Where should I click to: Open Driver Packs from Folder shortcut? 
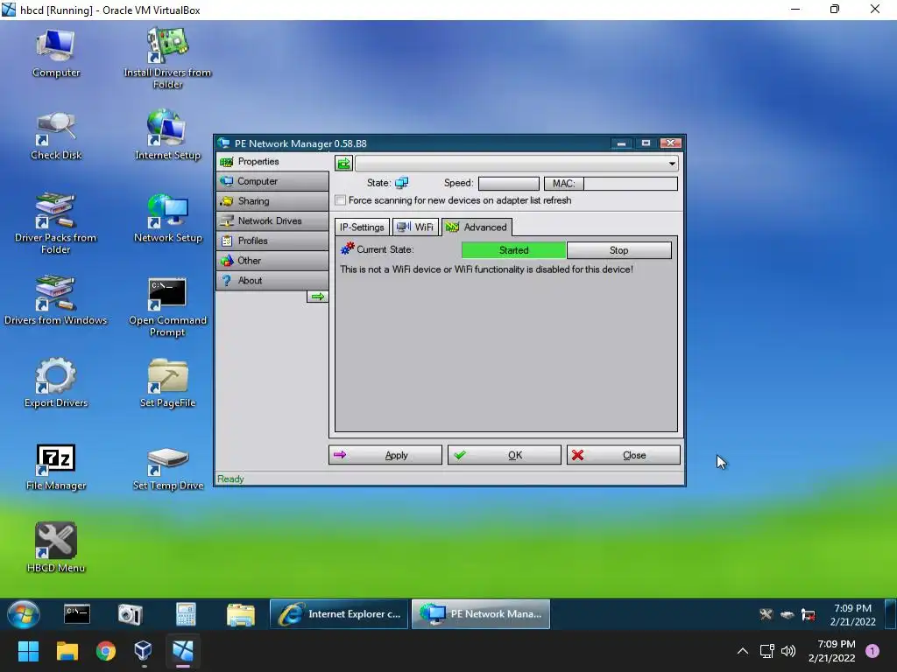coord(55,224)
